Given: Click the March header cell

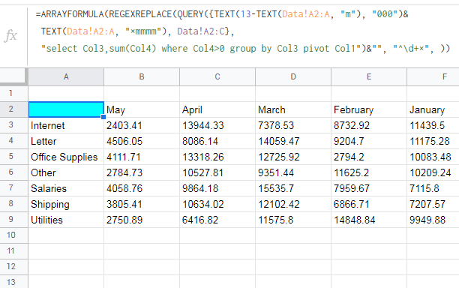Looking at the screenshot, I should click(293, 109).
